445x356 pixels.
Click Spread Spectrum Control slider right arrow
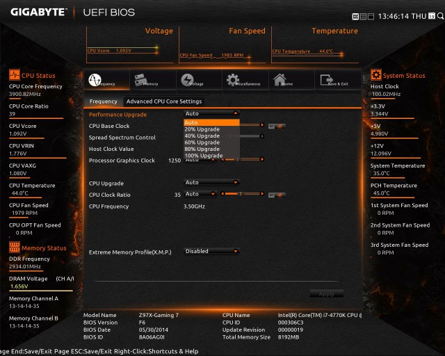coord(262,136)
